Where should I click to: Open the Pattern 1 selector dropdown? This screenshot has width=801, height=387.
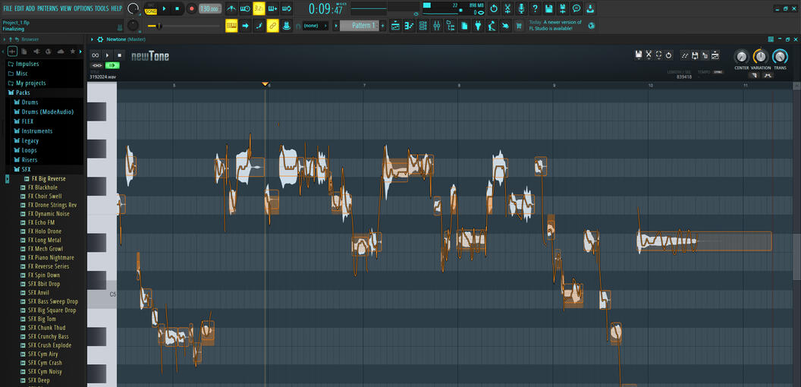pyautogui.click(x=363, y=26)
